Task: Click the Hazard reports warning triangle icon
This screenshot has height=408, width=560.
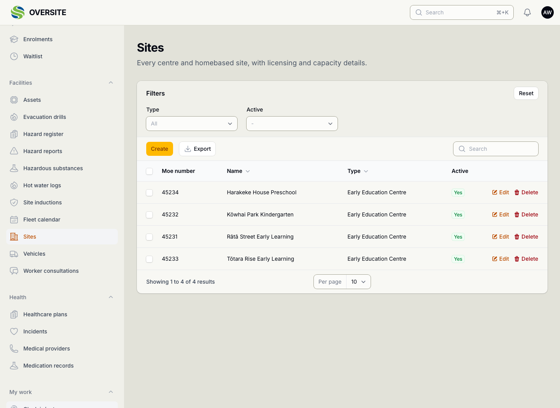Action: pos(14,151)
